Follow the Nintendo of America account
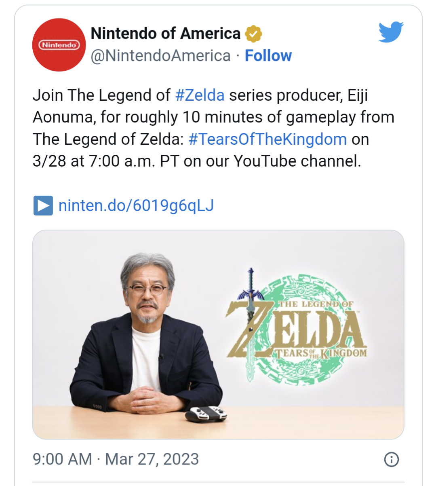 pyautogui.click(x=268, y=56)
